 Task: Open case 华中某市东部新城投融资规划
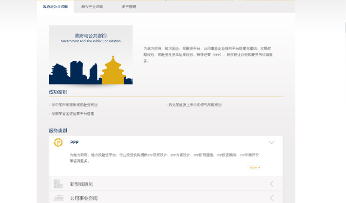pyautogui.click(x=75, y=105)
